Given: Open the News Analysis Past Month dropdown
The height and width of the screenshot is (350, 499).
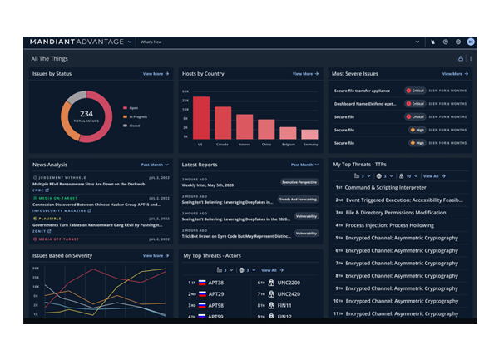Looking at the screenshot, I should (155, 165).
